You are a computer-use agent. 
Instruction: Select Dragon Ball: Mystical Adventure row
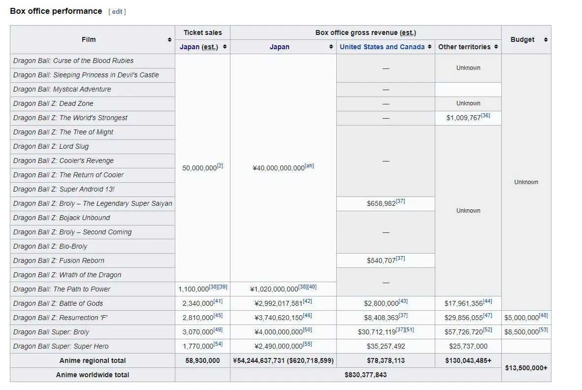pos(93,90)
